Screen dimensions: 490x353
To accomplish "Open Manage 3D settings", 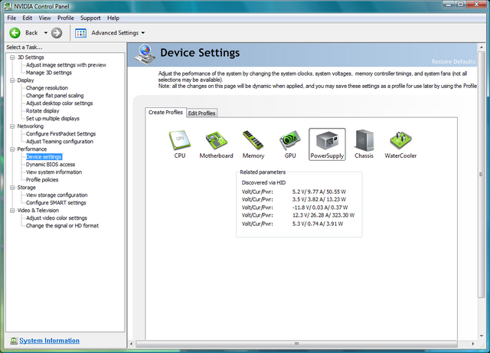I will pos(49,73).
